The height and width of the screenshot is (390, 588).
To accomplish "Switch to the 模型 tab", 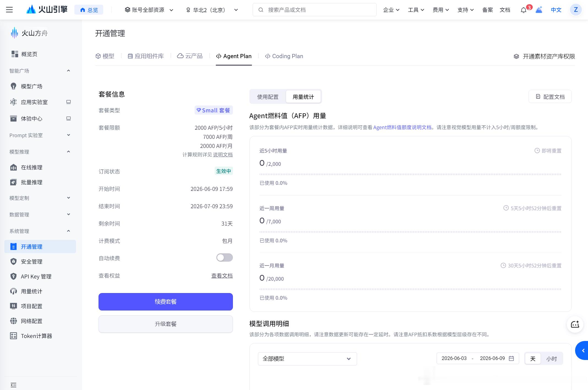I will (105, 56).
